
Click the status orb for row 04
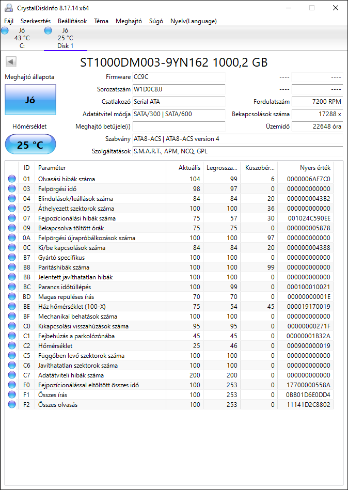(12, 199)
